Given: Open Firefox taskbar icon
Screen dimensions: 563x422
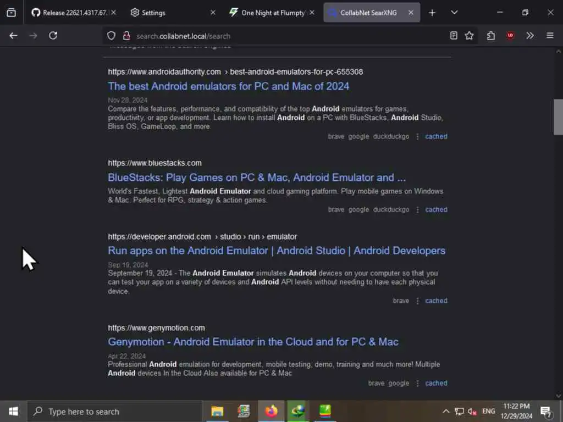Looking at the screenshot, I should [x=271, y=411].
